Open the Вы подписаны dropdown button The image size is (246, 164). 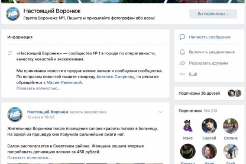213,14
